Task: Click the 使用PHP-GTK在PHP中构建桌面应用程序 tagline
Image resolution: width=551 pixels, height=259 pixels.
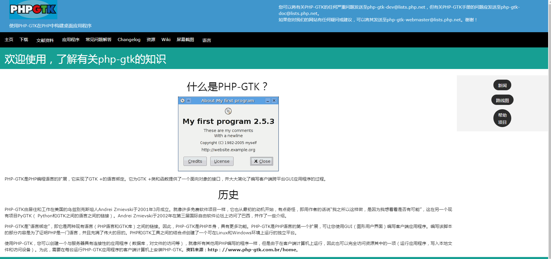Action: [x=50, y=26]
